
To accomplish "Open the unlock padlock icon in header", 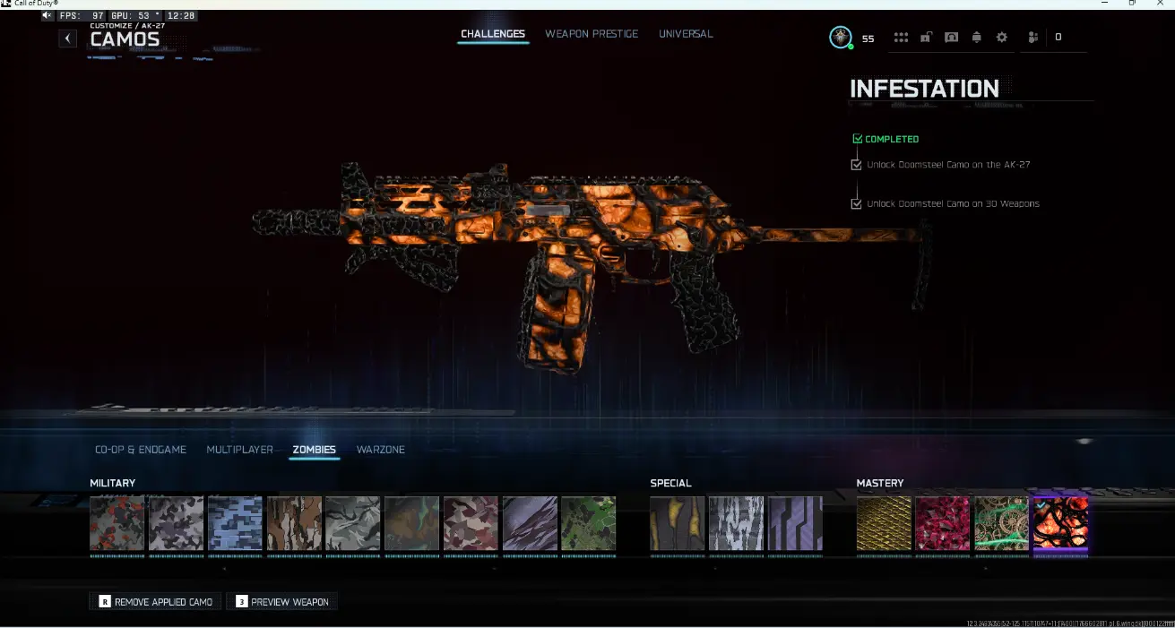I will [926, 38].
